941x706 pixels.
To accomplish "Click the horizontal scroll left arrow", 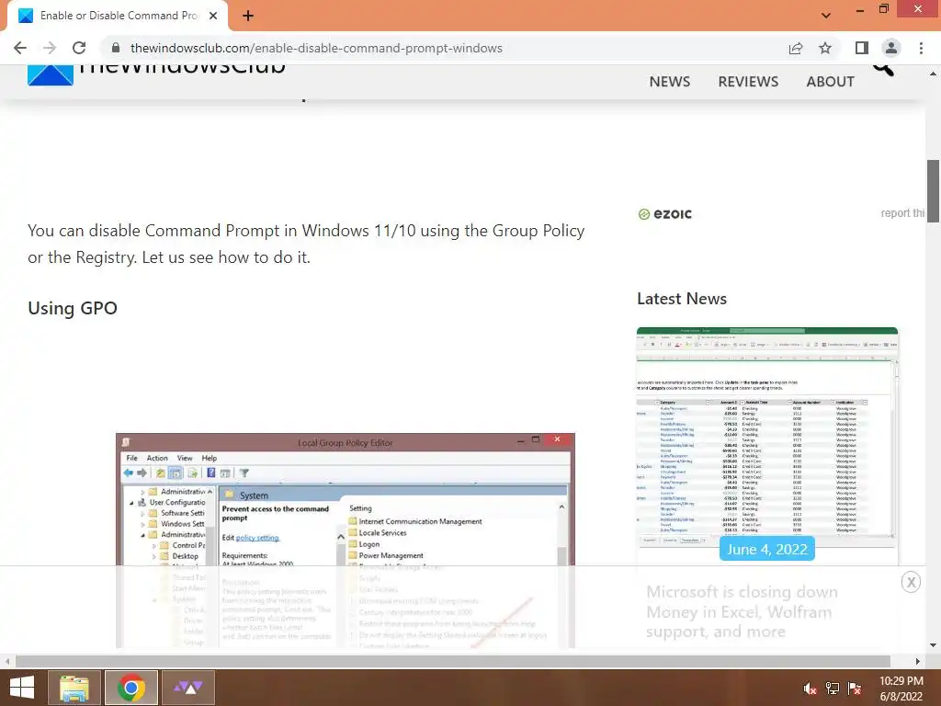I will click(7, 661).
